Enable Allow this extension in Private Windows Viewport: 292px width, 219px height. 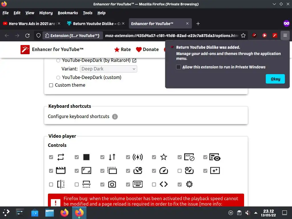(179, 67)
